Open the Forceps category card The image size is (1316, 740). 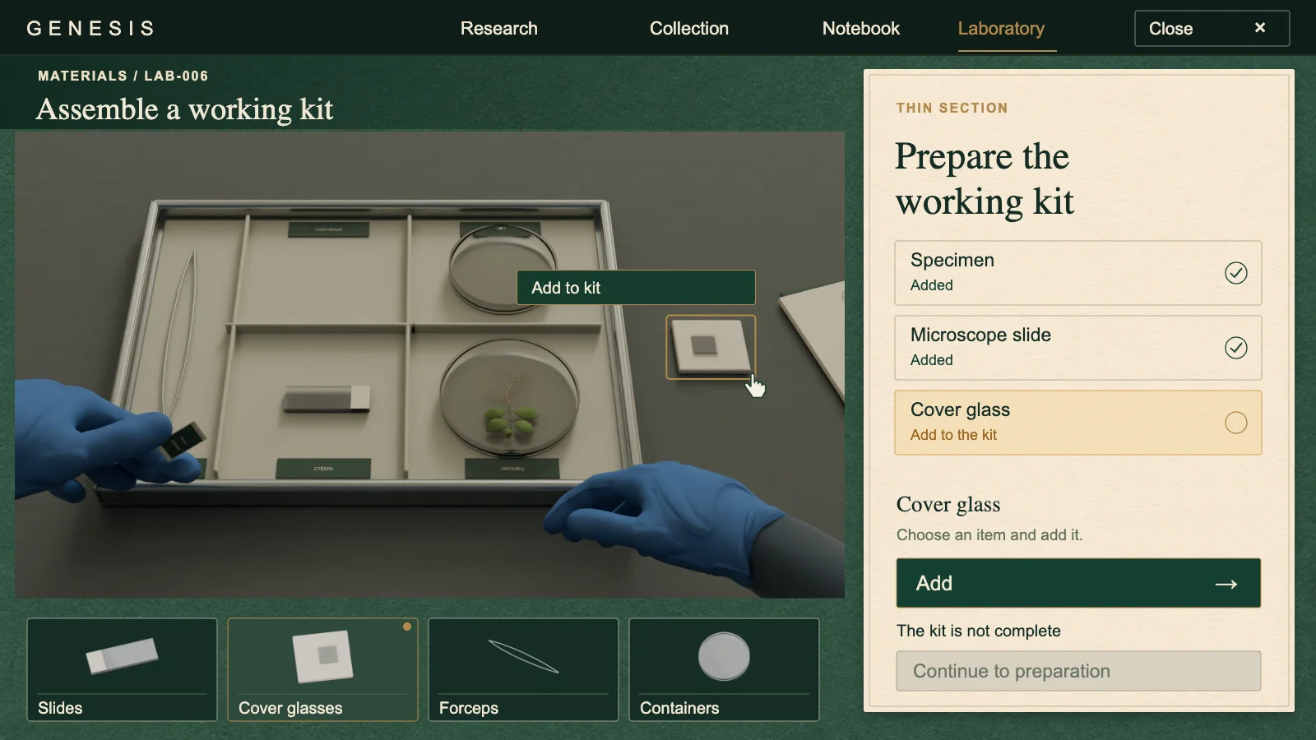[x=523, y=669]
